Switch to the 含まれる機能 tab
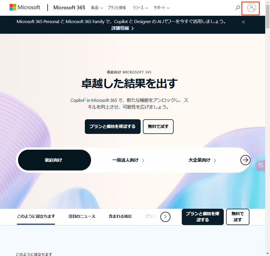 click(120, 216)
